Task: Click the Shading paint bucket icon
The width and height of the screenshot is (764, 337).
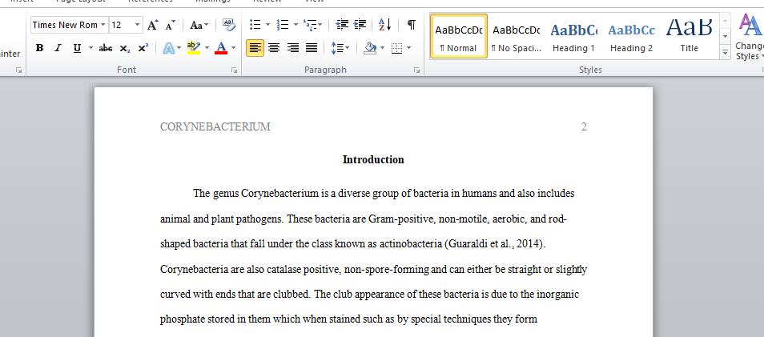Action: point(370,48)
